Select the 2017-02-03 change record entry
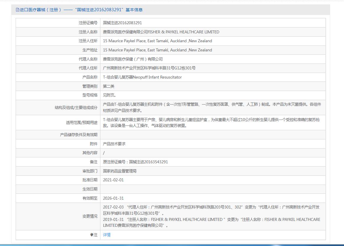 point(211,210)
